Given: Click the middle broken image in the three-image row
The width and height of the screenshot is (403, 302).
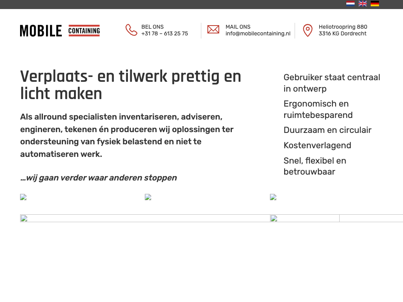Looking at the screenshot, I should coord(148,197).
